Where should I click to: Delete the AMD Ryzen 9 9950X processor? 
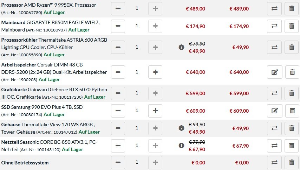click(x=292, y=9)
